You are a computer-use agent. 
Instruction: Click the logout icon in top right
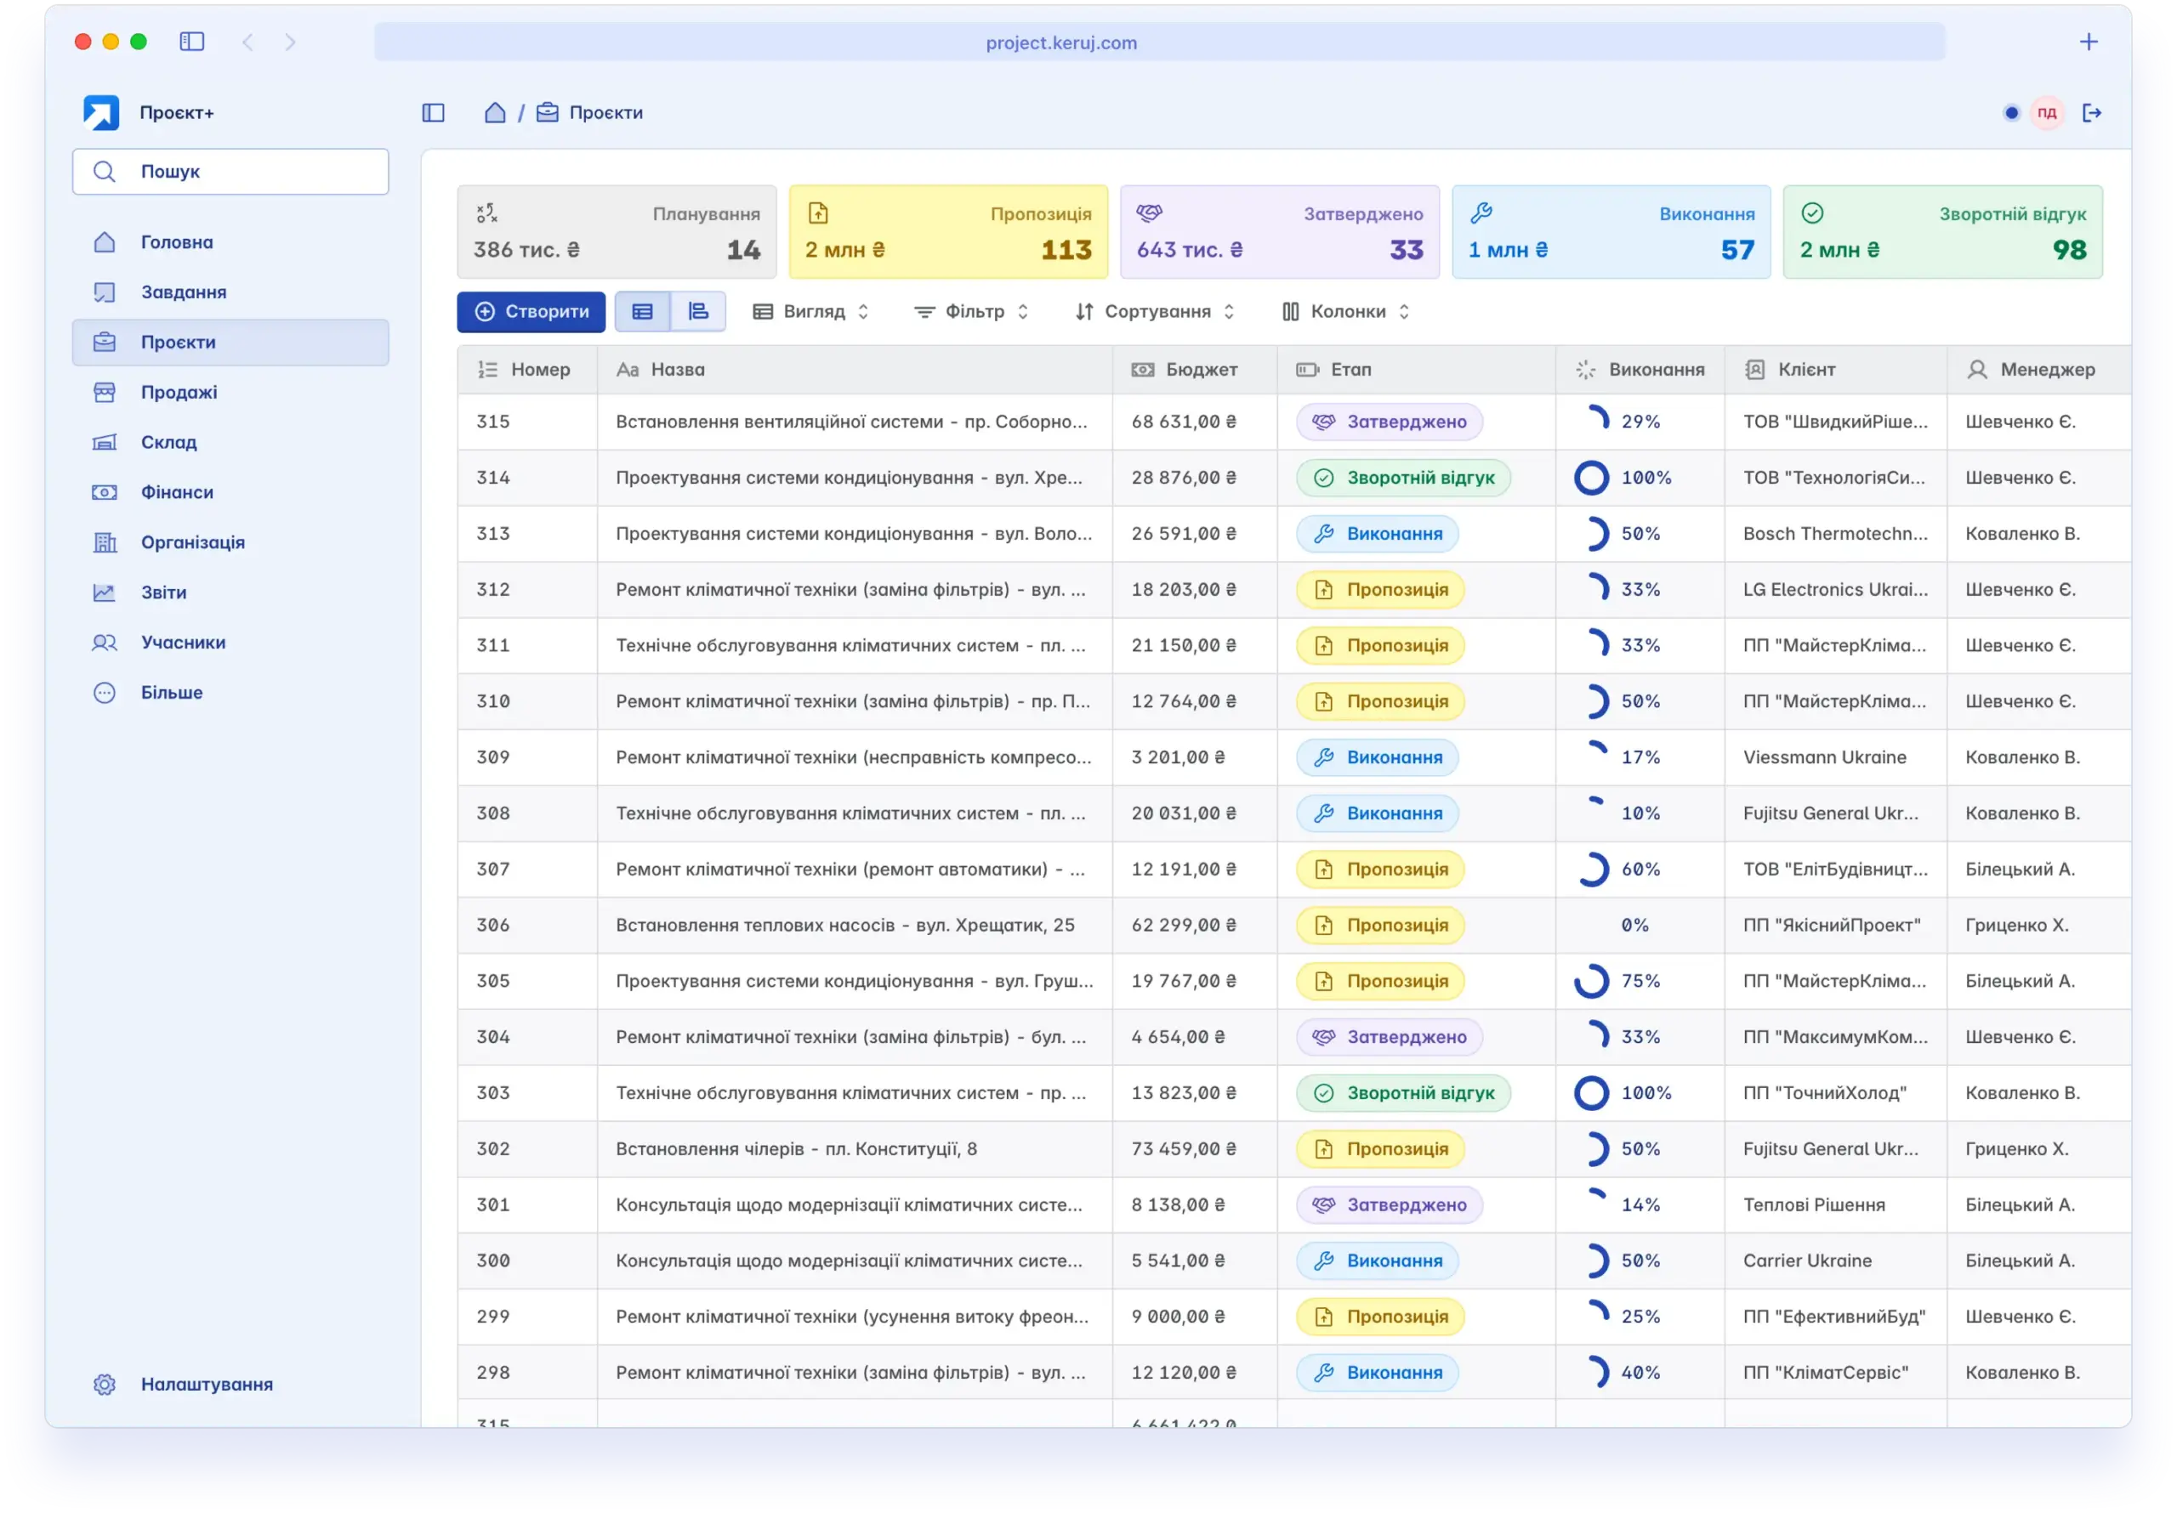(2092, 113)
